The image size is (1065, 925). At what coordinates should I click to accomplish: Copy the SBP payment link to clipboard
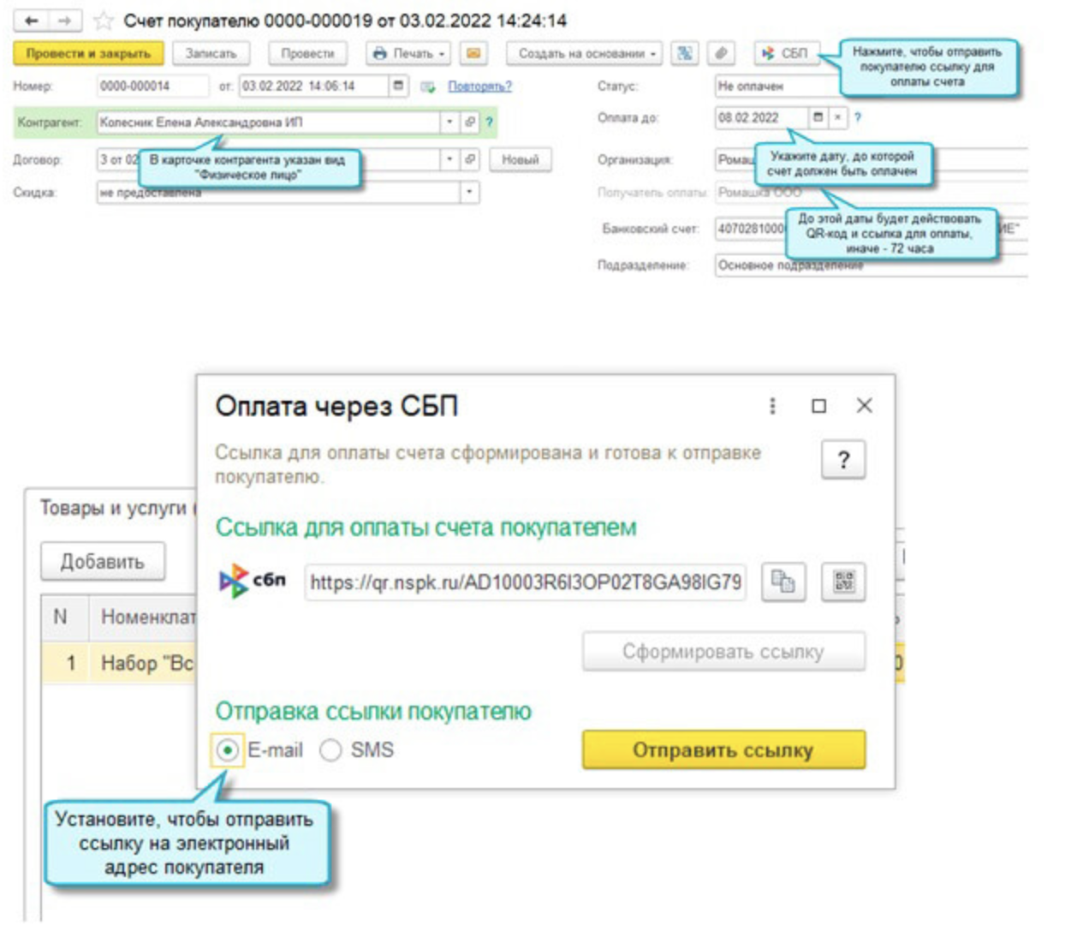[x=782, y=582]
